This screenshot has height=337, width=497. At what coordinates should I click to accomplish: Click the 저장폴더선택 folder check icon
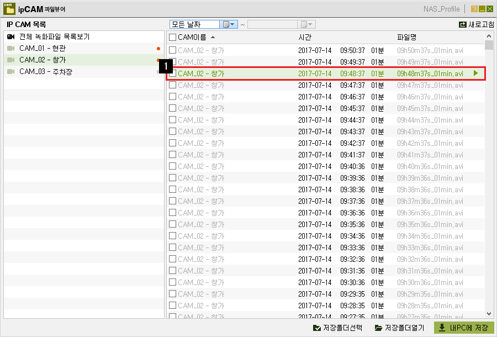[x=316, y=328]
